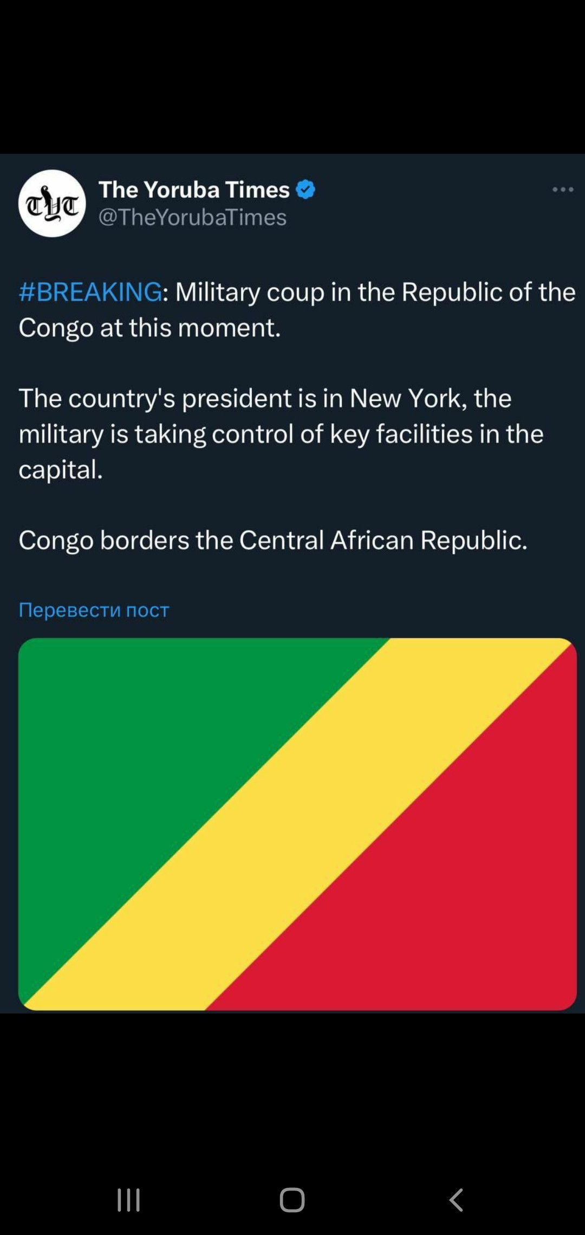Tap the word "capital." in the post
This screenshot has width=585, height=1235.
(61, 470)
